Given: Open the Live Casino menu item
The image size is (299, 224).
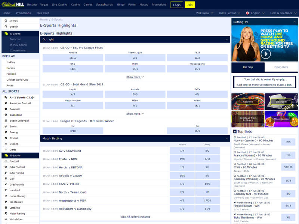Looking at the screenshot, I should [59, 4].
